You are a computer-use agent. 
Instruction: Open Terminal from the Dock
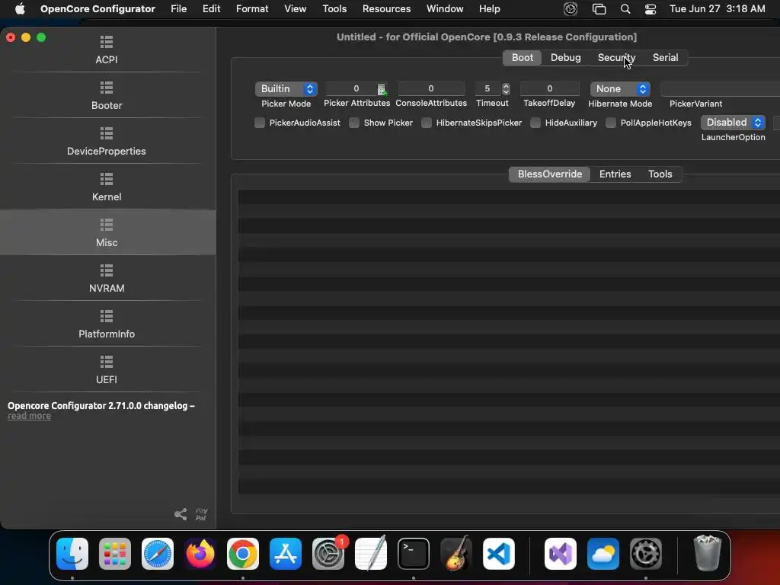pos(414,553)
